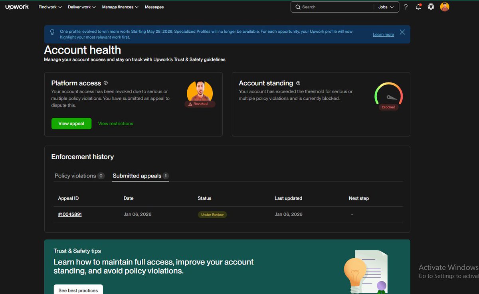Screen dimensions: 479x294
Task: Click the Submitted appeals count badge 1
Action: click(x=166, y=176)
